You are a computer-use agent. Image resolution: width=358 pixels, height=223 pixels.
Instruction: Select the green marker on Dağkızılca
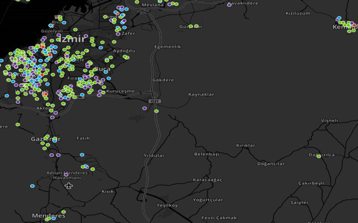coord(319,156)
